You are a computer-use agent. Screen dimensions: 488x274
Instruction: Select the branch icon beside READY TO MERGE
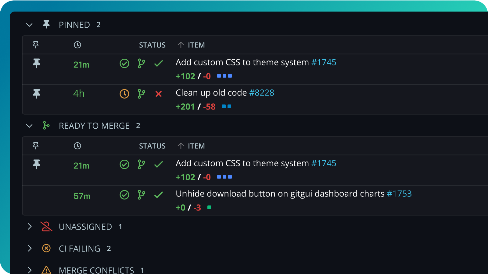(x=46, y=125)
